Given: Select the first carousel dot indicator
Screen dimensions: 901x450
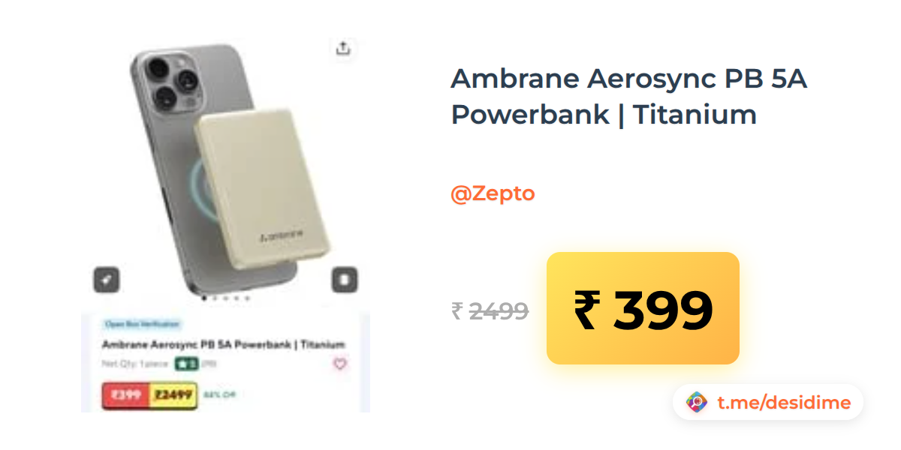Looking at the screenshot, I should tap(205, 298).
